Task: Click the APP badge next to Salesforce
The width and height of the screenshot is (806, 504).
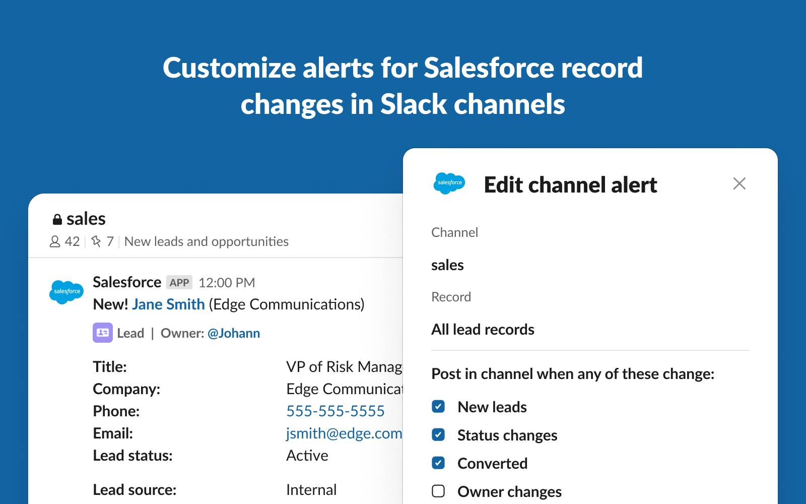Action: click(x=179, y=283)
